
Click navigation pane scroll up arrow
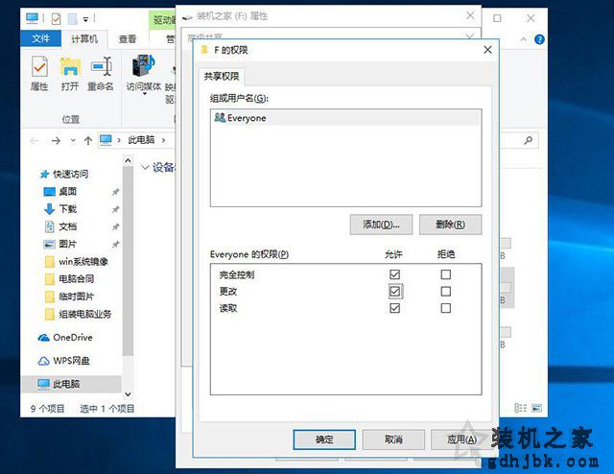point(128,160)
